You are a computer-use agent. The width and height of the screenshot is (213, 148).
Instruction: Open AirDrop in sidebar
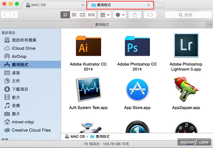(30, 57)
